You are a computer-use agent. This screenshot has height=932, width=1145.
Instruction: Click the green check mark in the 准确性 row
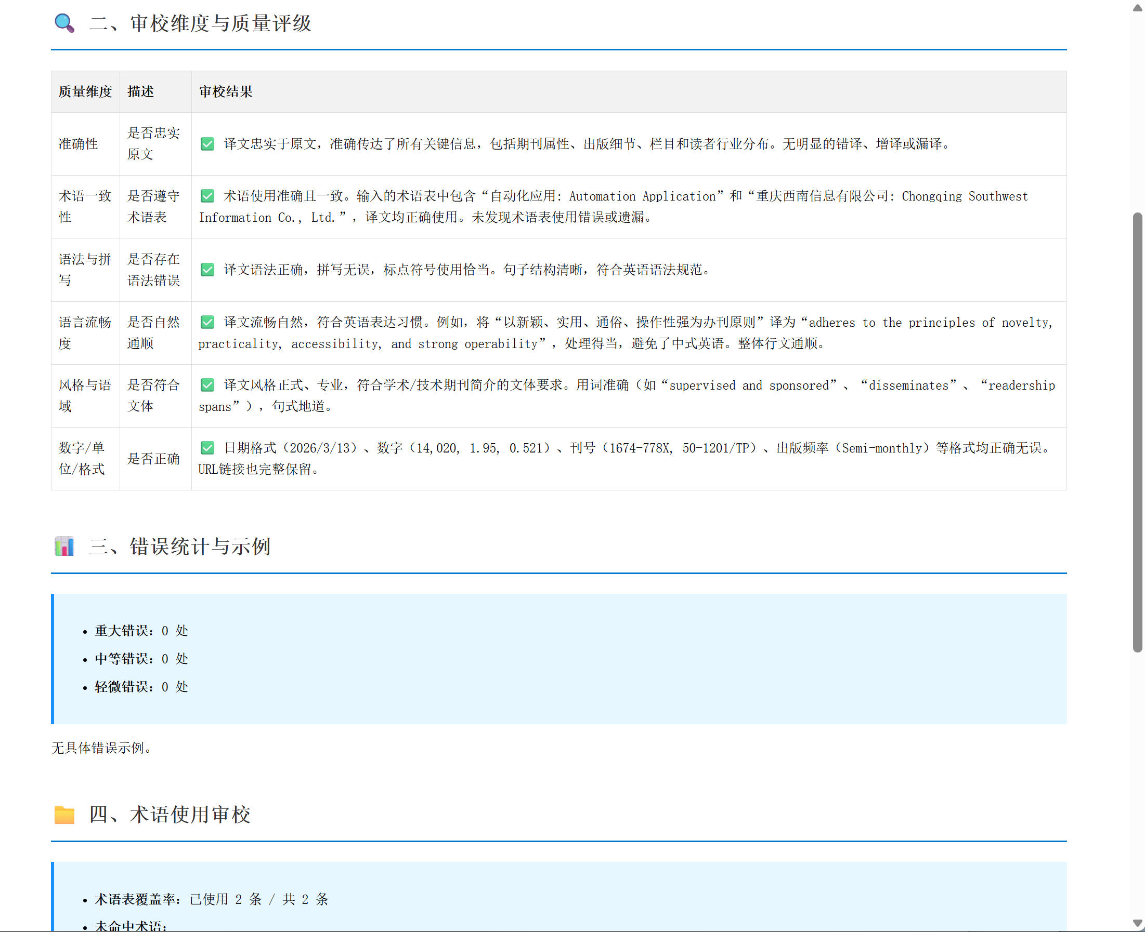pos(207,144)
